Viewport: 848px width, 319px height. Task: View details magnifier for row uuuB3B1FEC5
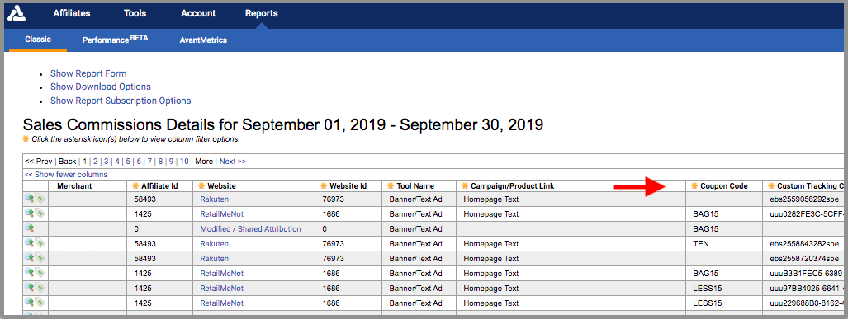coord(29,273)
